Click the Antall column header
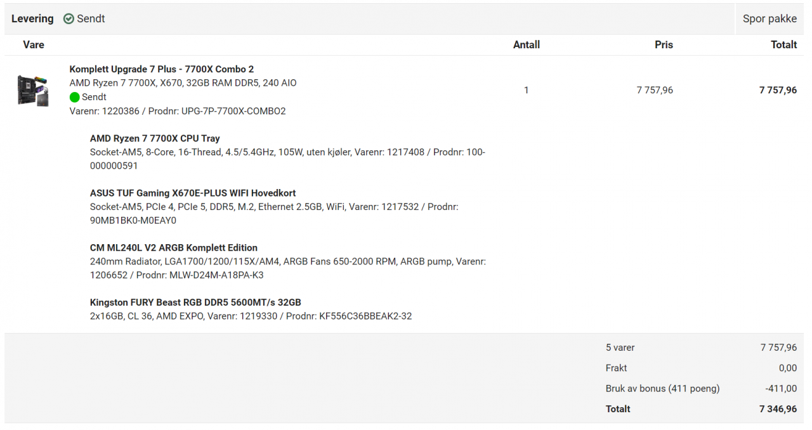The height and width of the screenshot is (430, 812). [x=526, y=45]
